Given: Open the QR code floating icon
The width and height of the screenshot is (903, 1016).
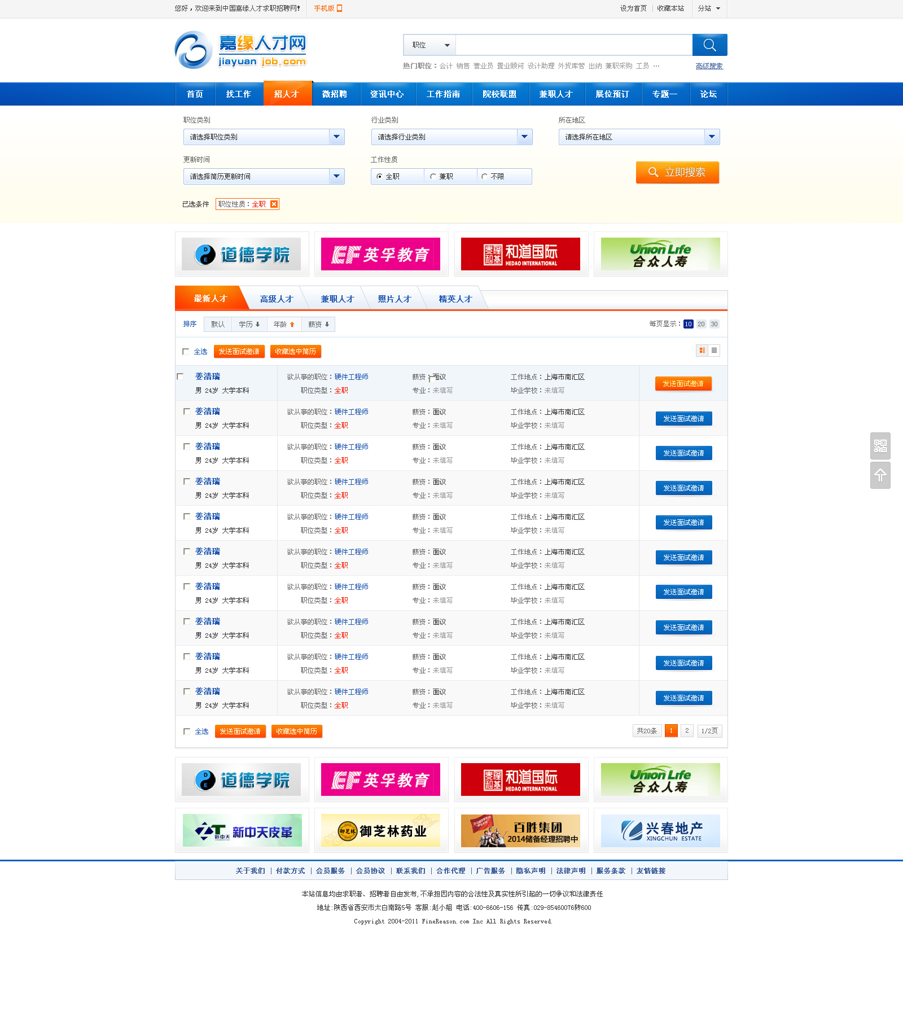Looking at the screenshot, I should 880,446.
